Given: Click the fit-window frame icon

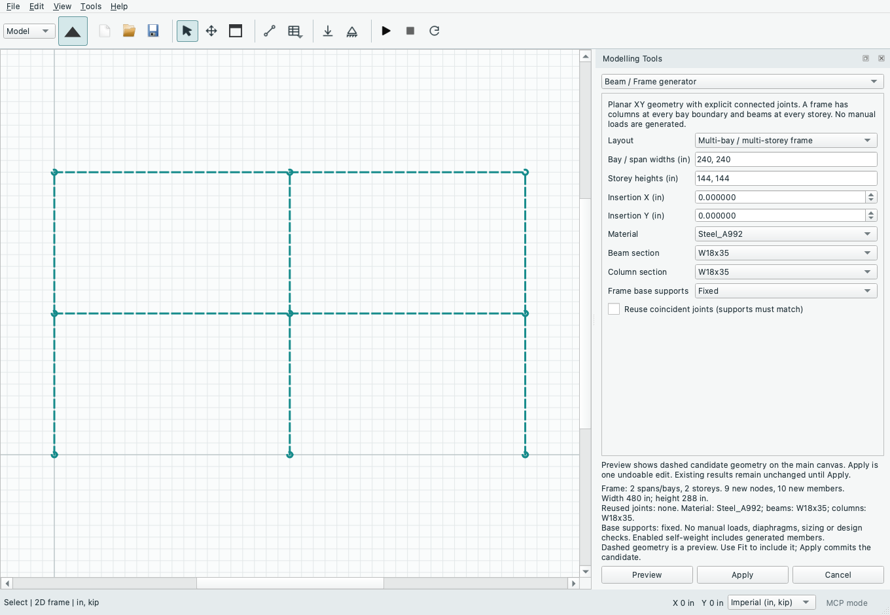Looking at the screenshot, I should (236, 31).
